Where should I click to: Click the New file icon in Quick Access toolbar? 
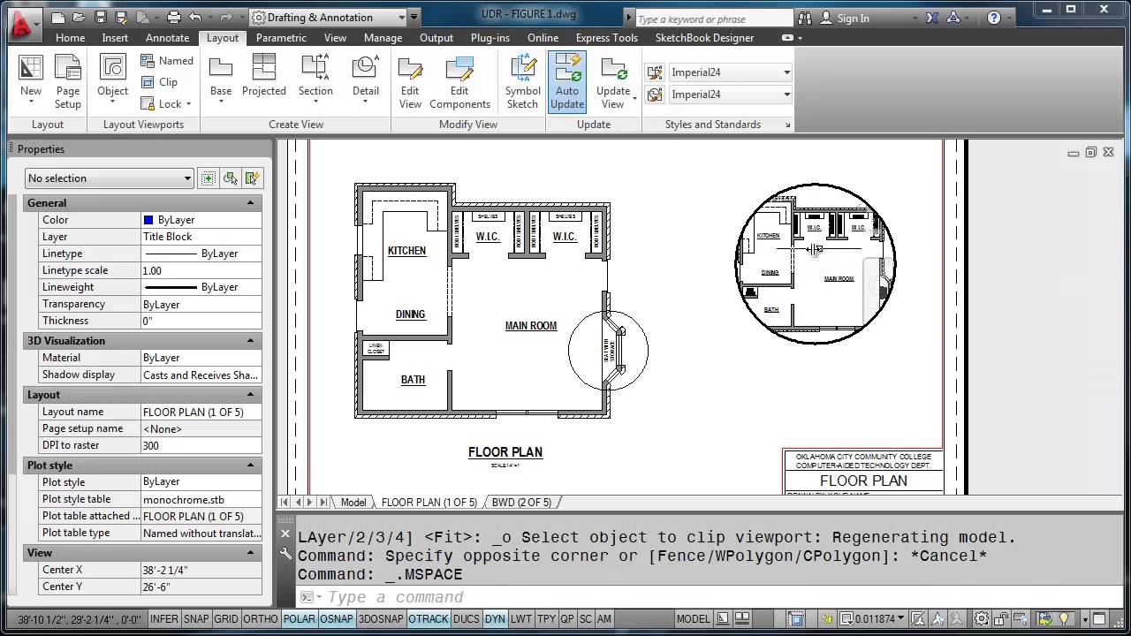58,17
